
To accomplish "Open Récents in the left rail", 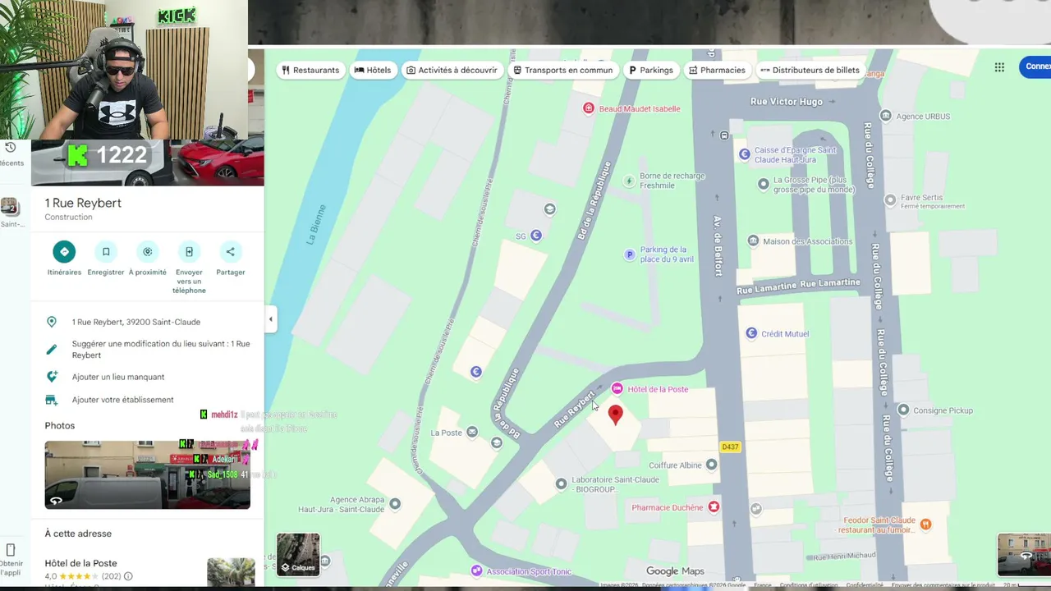I will [11, 153].
